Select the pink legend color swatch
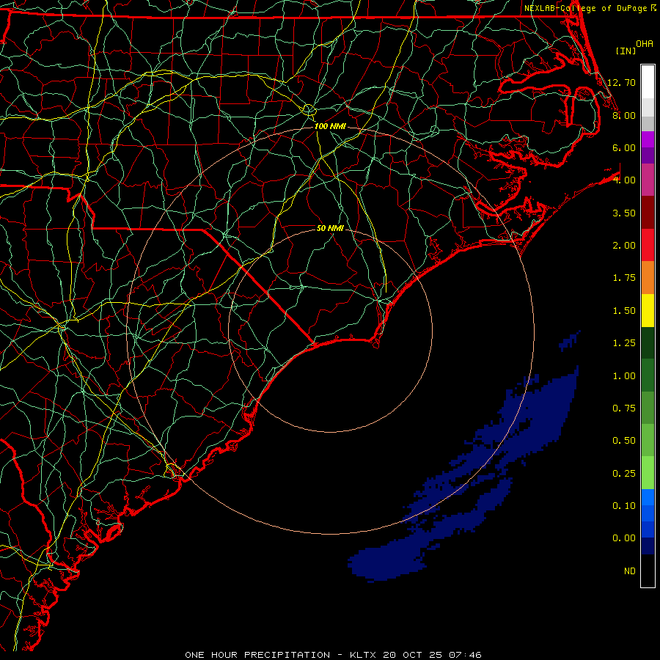 pos(648,180)
